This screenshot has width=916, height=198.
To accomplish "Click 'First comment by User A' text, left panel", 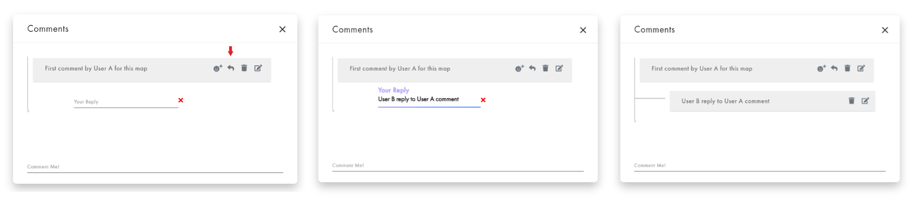I will coord(96,69).
